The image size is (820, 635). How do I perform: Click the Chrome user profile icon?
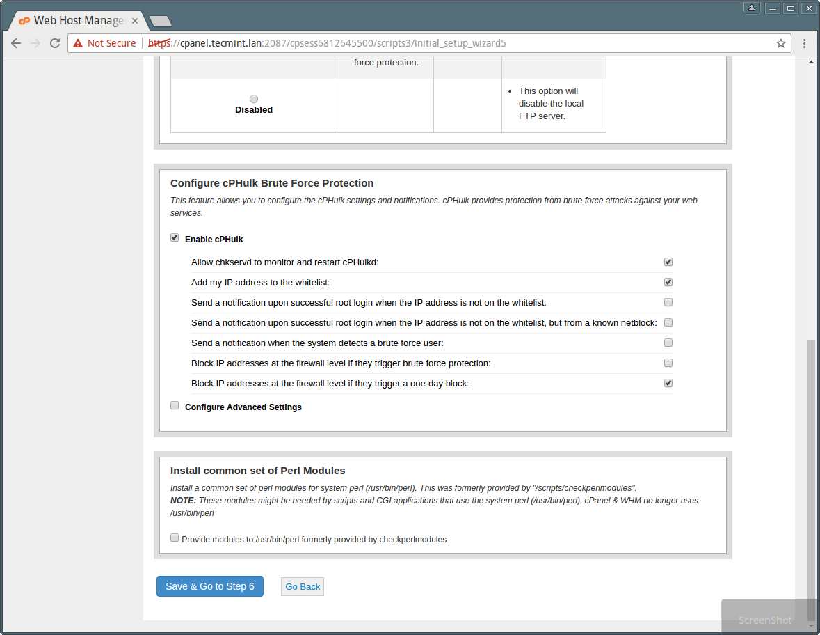751,8
